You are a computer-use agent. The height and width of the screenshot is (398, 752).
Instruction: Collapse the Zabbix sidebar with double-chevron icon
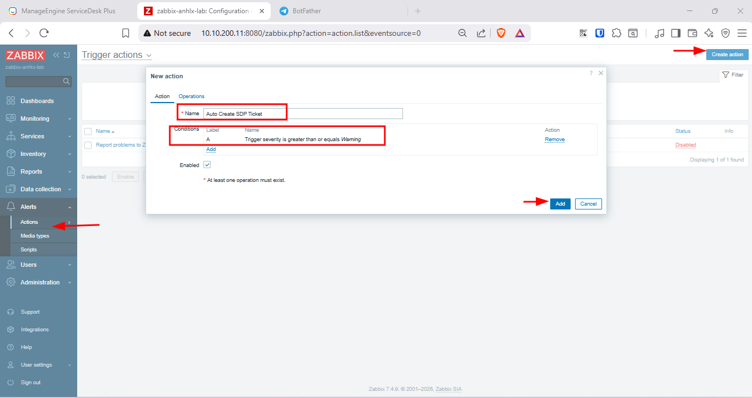pyautogui.click(x=56, y=55)
